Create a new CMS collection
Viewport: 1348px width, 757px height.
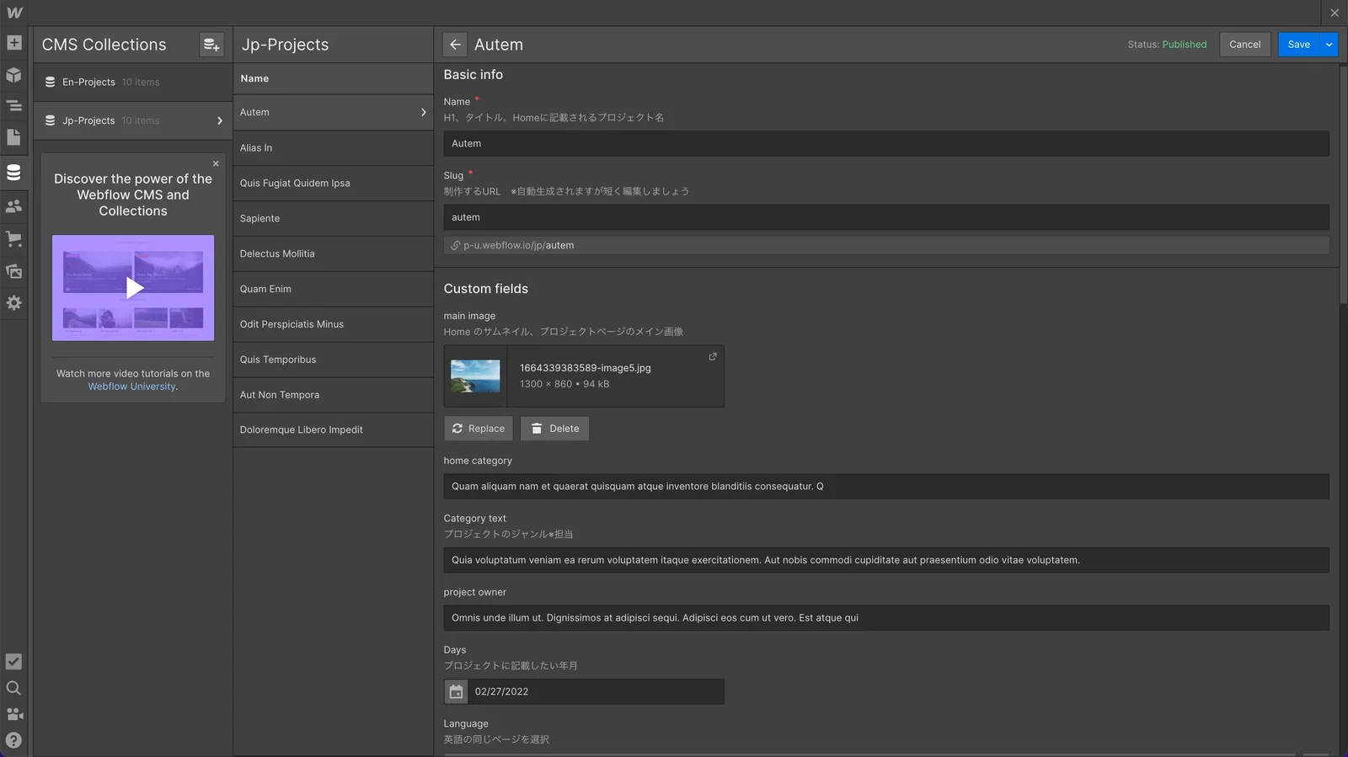[211, 45]
